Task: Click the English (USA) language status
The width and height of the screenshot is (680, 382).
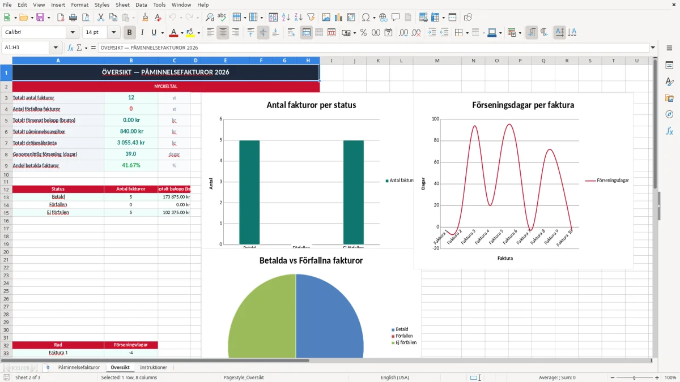Action: tap(395, 377)
